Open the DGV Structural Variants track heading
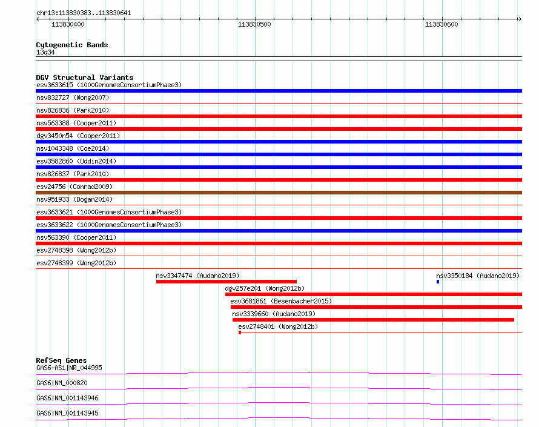539x427 pixels. point(85,78)
